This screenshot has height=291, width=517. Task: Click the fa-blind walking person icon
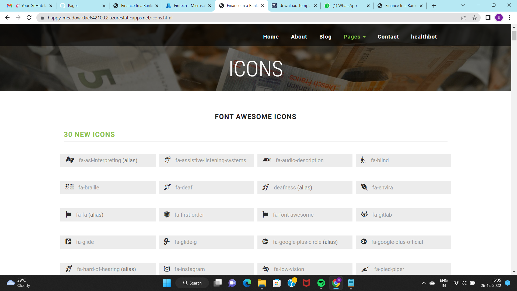[x=363, y=160]
